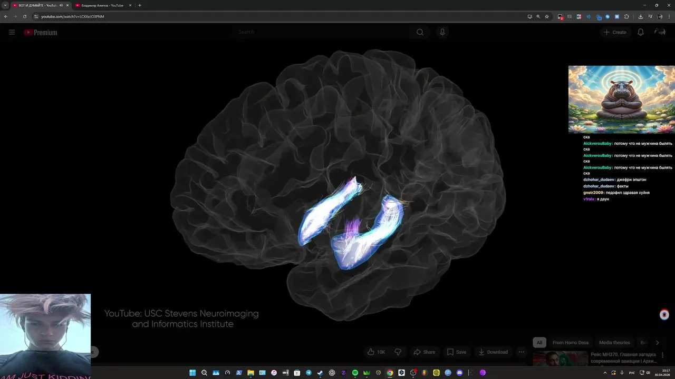
Task: Open YouTube notifications bell
Action: click(x=640, y=32)
